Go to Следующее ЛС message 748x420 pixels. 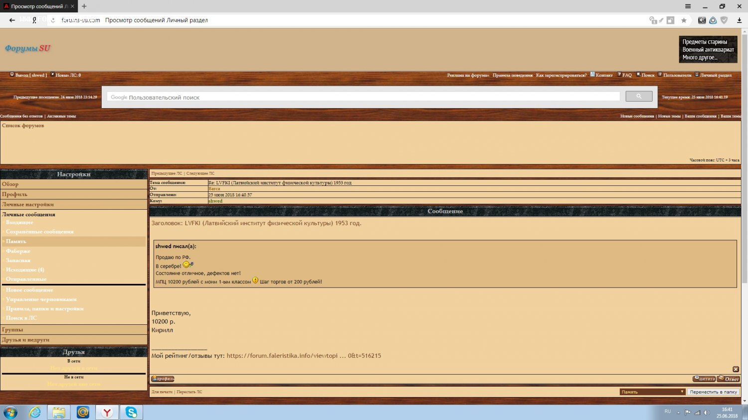click(200, 173)
